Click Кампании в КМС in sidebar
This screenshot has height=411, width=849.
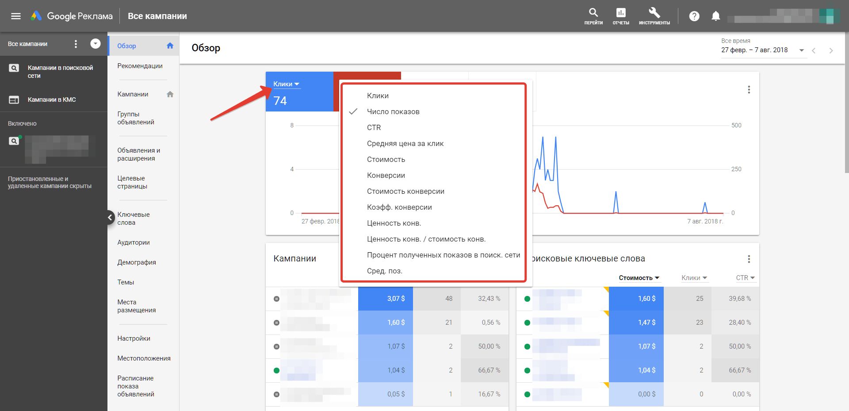(x=52, y=100)
